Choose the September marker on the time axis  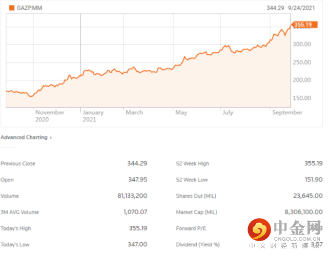click(287, 113)
